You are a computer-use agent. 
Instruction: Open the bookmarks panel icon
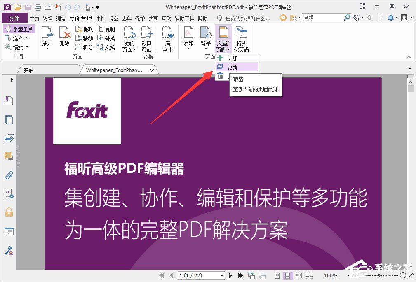click(9, 100)
